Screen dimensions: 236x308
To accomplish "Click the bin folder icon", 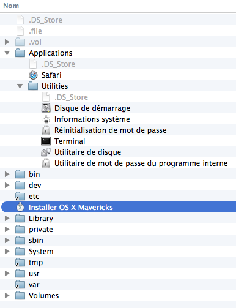I will [x=20, y=175].
